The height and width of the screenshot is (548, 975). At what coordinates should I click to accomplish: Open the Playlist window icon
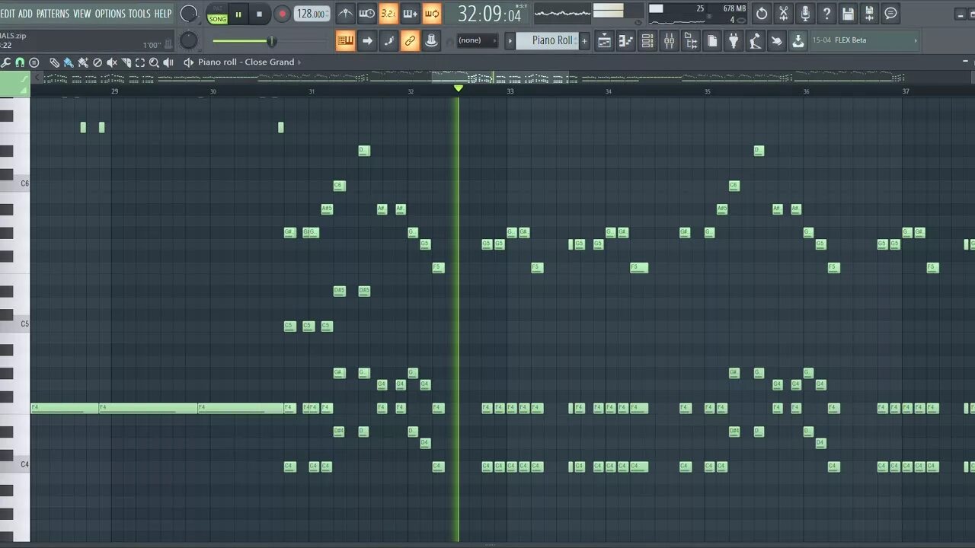pyautogui.click(x=604, y=41)
